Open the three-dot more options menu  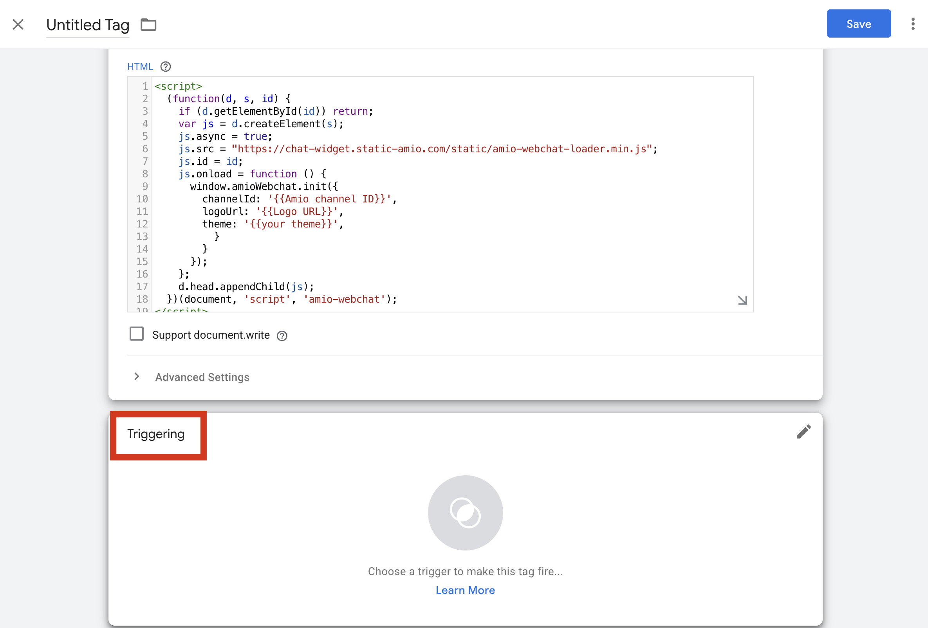point(913,24)
